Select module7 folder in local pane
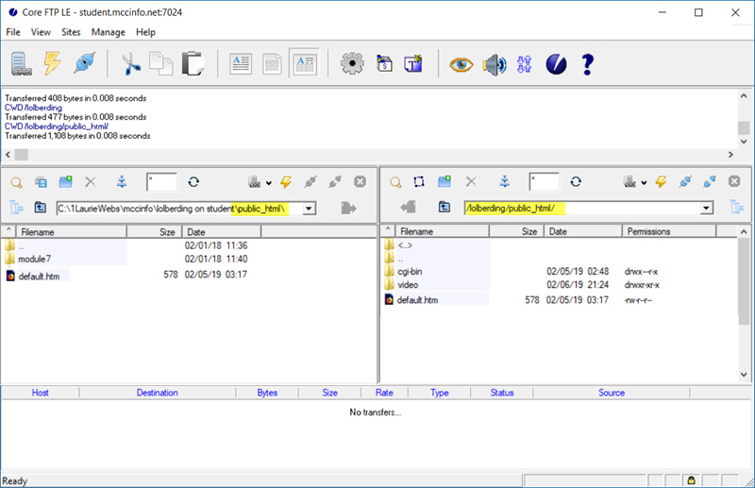 (34, 260)
